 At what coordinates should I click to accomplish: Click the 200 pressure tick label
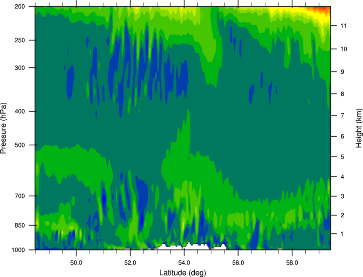pos(20,7)
